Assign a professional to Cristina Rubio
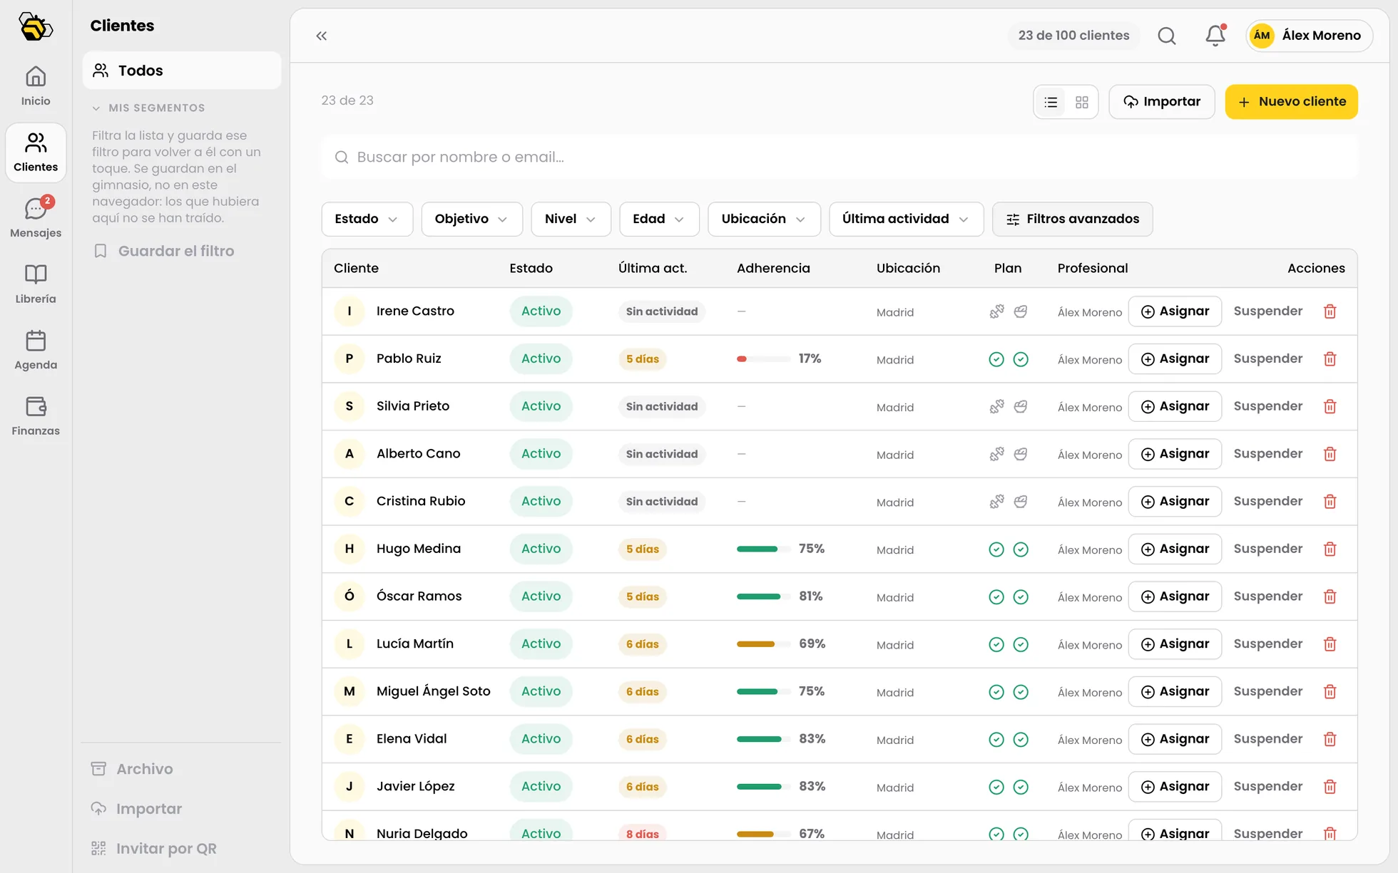Viewport: 1398px width, 873px height. (x=1175, y=502)
